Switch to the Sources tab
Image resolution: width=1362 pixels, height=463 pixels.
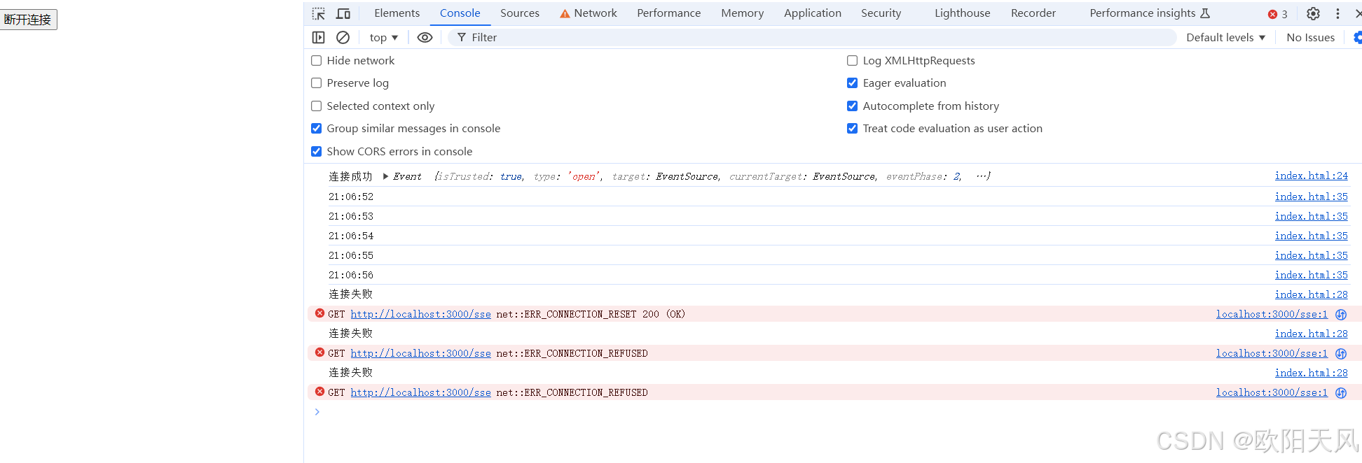[x=520, y=13]
